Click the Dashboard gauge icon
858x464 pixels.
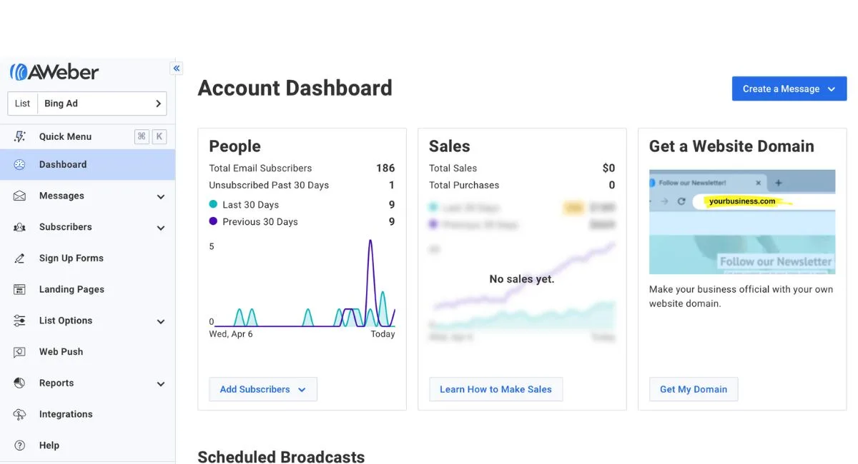point(19,164)
